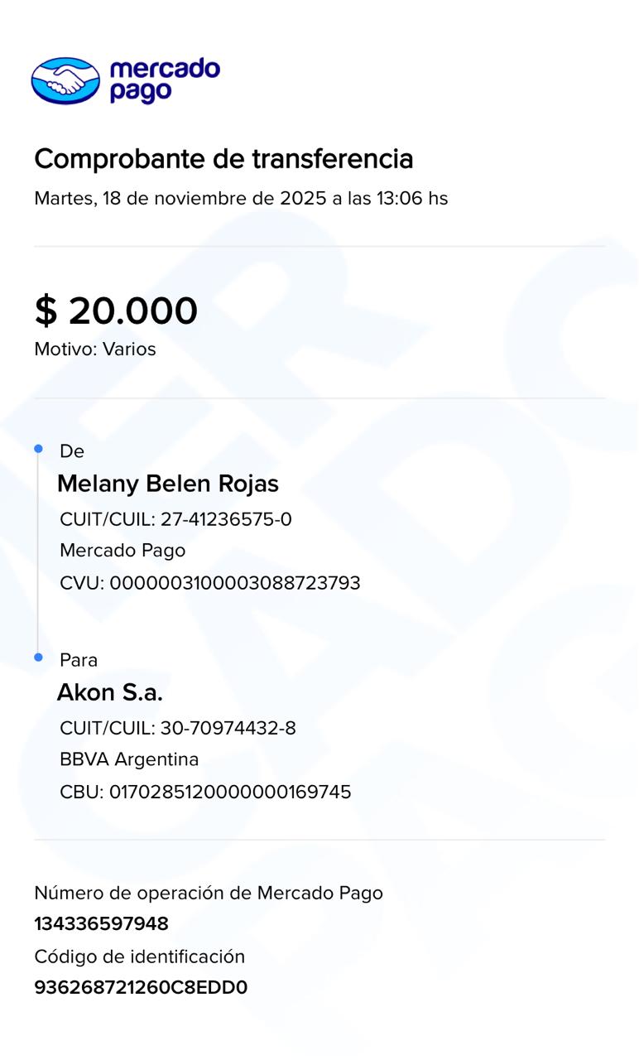
Task: Select operation number 134336597948
Action: click(x=101, y=924)
